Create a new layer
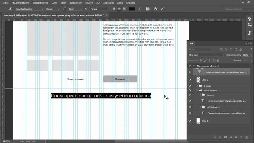Image resolution: width=254 pixels, height=143 pixels. (x=241, y=137)
